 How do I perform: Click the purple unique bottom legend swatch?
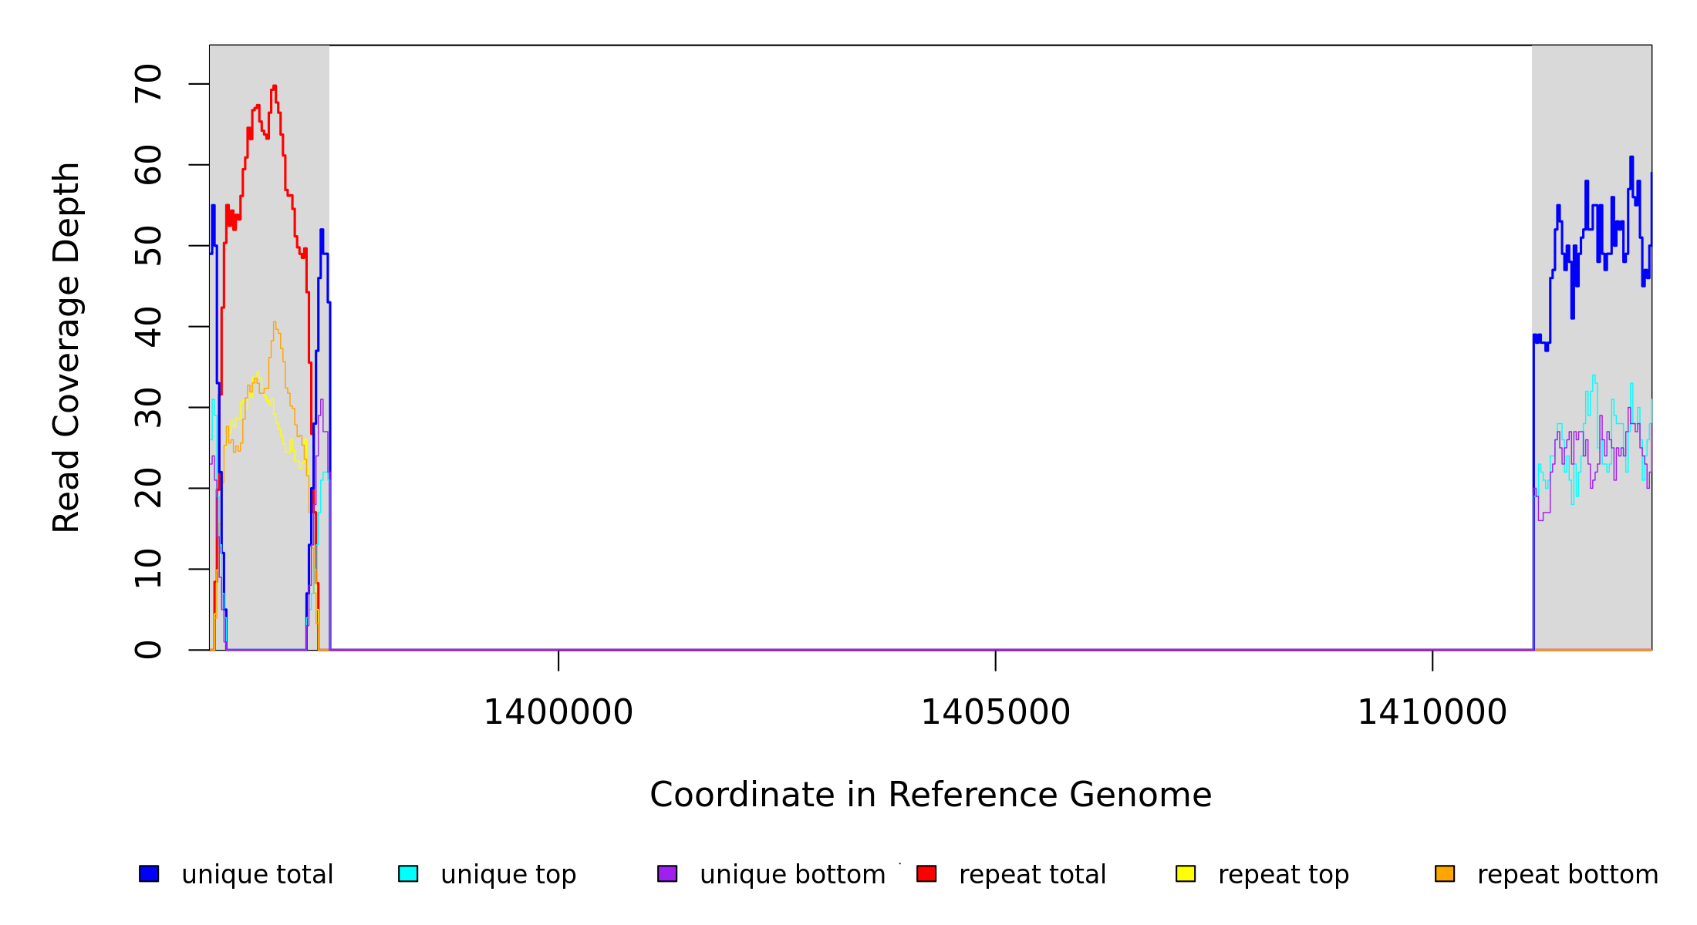667,873
